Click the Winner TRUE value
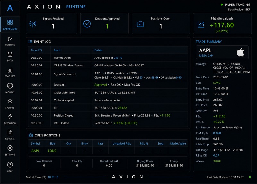Screen dimensions: 257x184 tap(217, 162)
